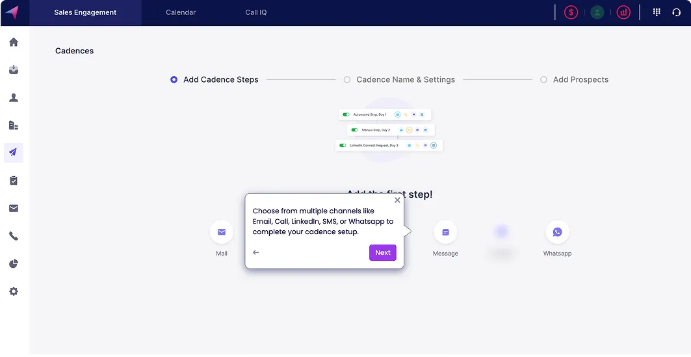
Task: Open the Accounts building icon in sidebar
Action: click(x=14, y=125)
